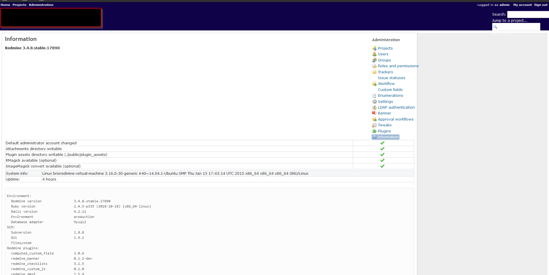Image resolution: width=549 pixels, height=275 pixels.
Task: Sign out of Redmine
Action: click(541, 5)
